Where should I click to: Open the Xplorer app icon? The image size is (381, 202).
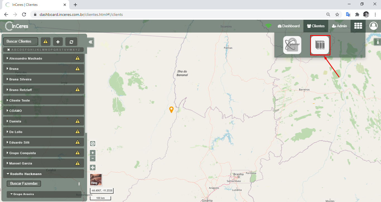[x=292, y=45]
